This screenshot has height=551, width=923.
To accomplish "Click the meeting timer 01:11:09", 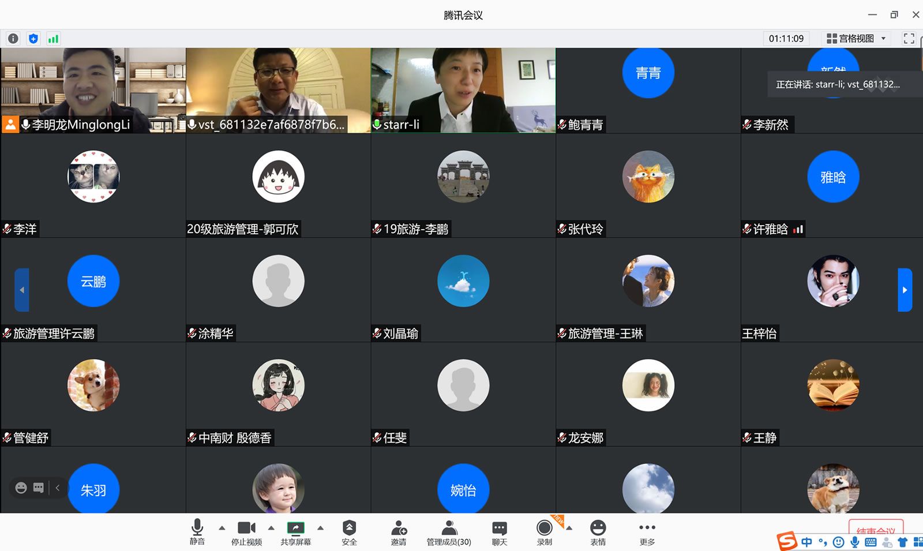I will pyautogui.click(x=786, y=39).
